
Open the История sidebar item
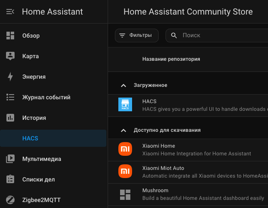[x=53, y=118]
